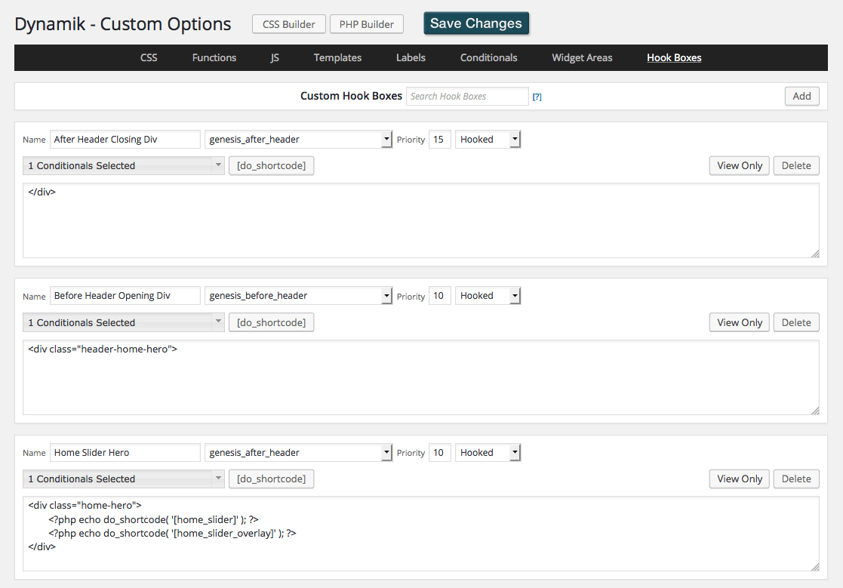Open the CSS Builder
Viewport: 843px width, 588px height.
pos(289,24)
